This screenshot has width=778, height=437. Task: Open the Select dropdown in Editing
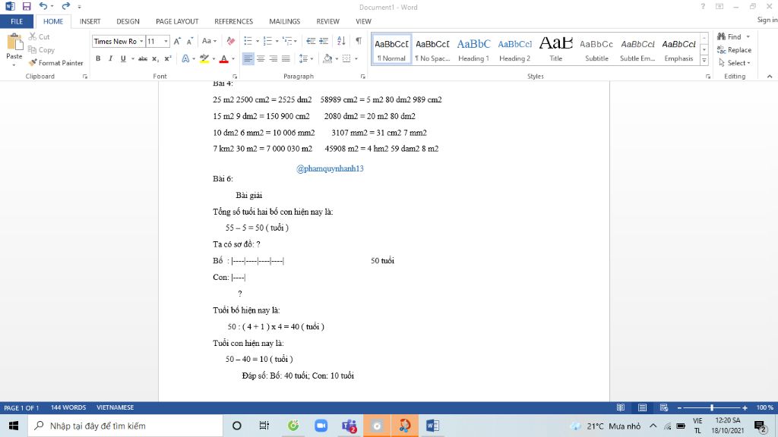[735, 63]
